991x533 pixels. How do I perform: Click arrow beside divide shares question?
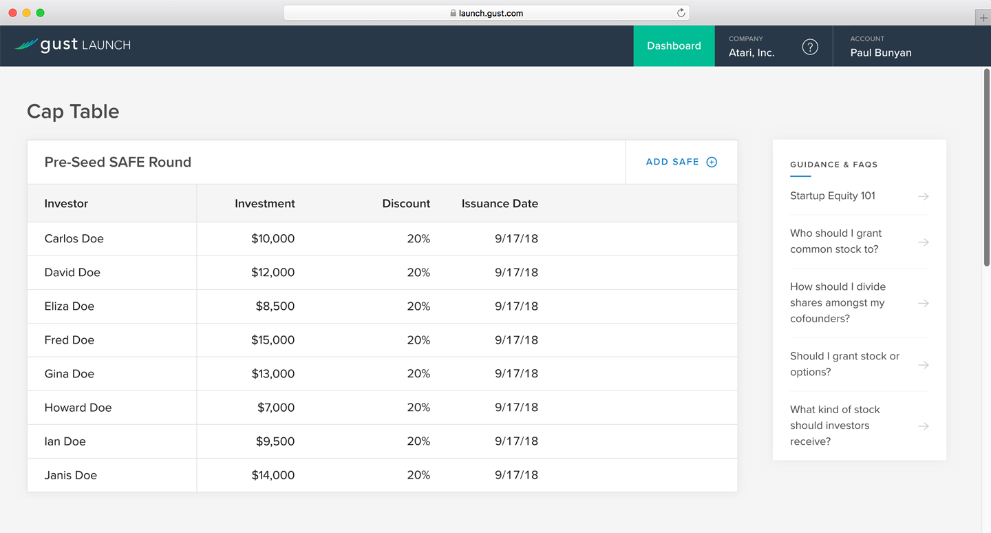click(x=923, y=303)
